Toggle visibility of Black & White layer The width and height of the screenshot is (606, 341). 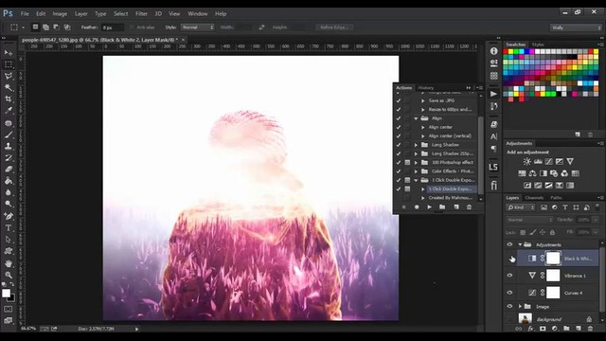tap(509, 259)
